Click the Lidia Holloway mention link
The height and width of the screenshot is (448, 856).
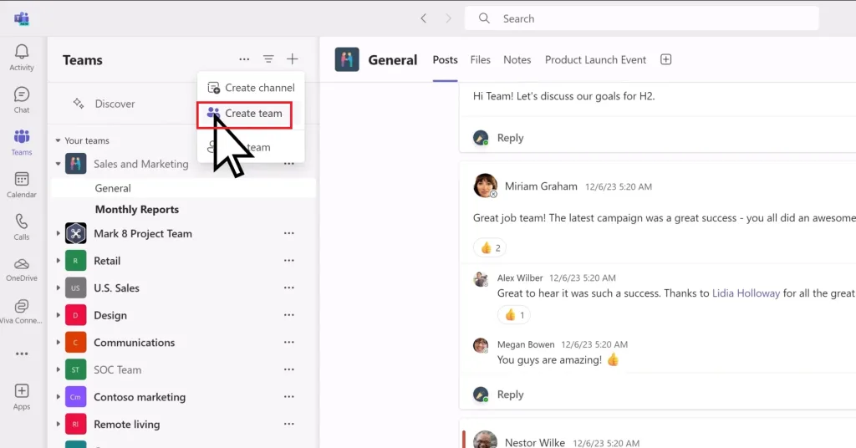[746, 293]
